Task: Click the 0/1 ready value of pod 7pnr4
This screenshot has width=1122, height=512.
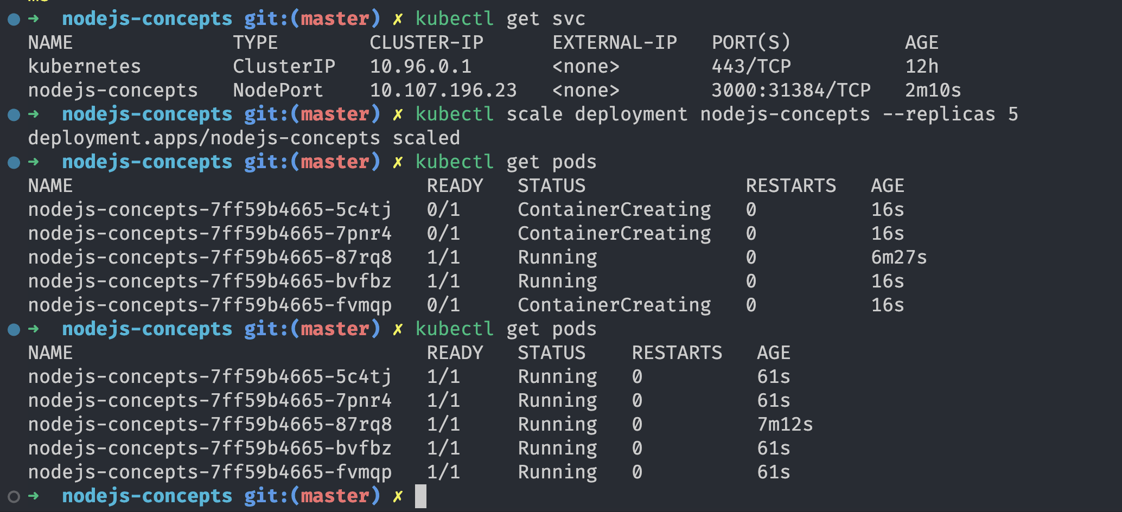Action: pos(444,233)
